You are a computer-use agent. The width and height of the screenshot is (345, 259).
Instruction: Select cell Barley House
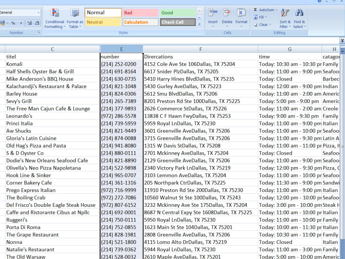(x=52, y=94)
